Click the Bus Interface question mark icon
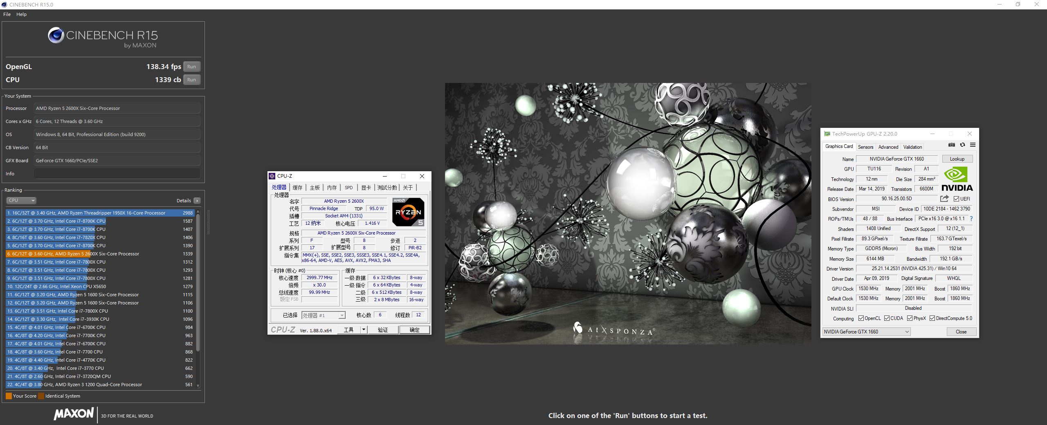The width and height of the screenshot is (1047, 425). click(x=971, y=219)
